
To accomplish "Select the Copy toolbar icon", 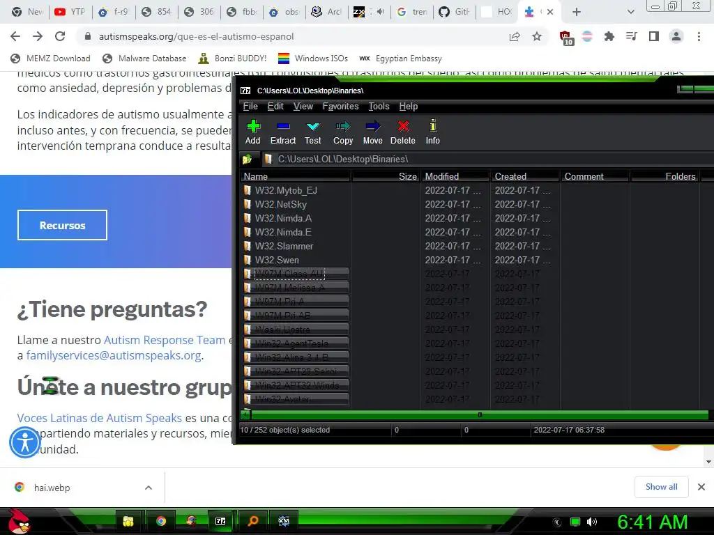I will pos(343,132).
